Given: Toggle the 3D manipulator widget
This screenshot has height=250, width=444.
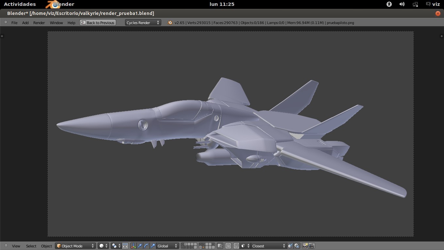Looking at the screenshot, I should (x=133, y=246).
